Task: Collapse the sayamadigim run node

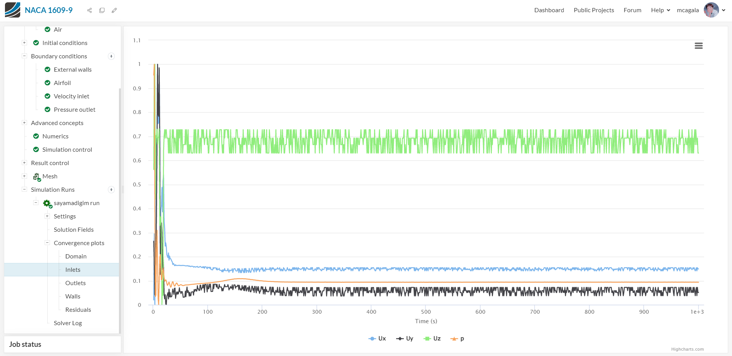Action: (36, 203)
